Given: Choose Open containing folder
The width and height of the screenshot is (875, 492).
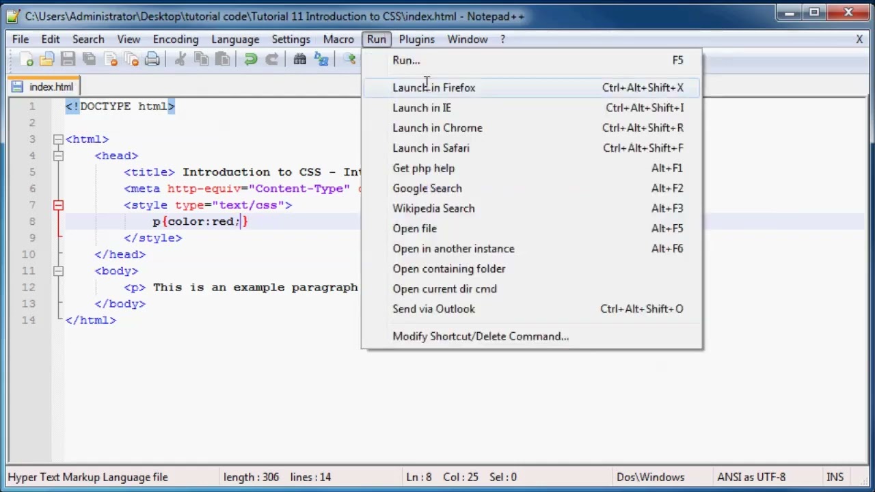Looking at the screenshot, I should click(x=532, y=269).
